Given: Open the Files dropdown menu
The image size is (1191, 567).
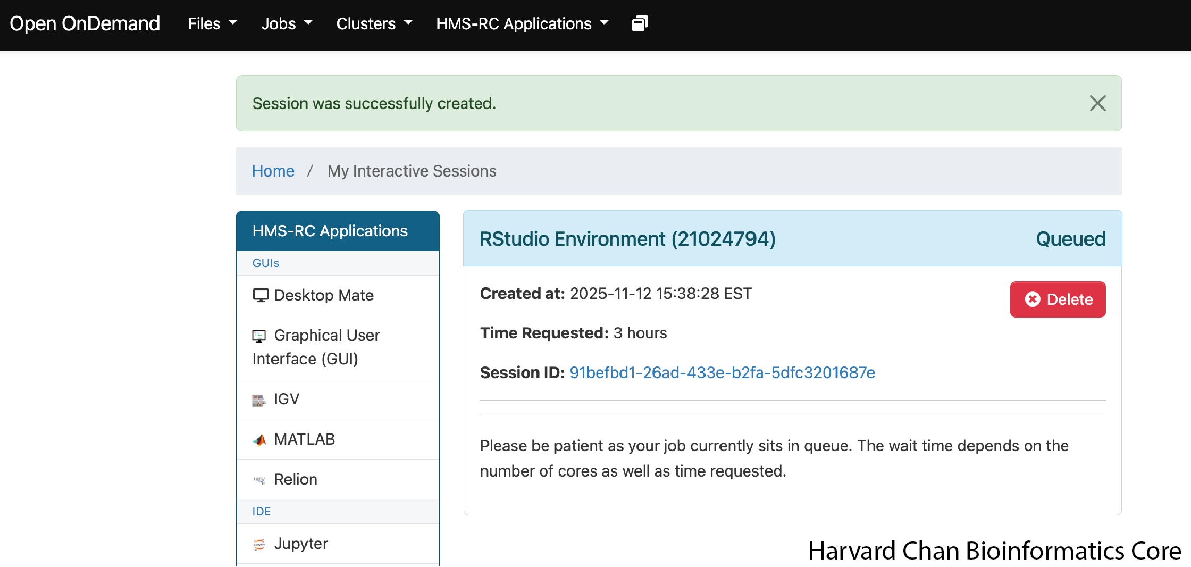Looking at the screenshot, I should tap(212, 24).
